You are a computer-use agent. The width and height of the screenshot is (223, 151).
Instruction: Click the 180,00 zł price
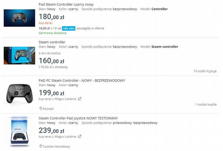pos(51,16)
